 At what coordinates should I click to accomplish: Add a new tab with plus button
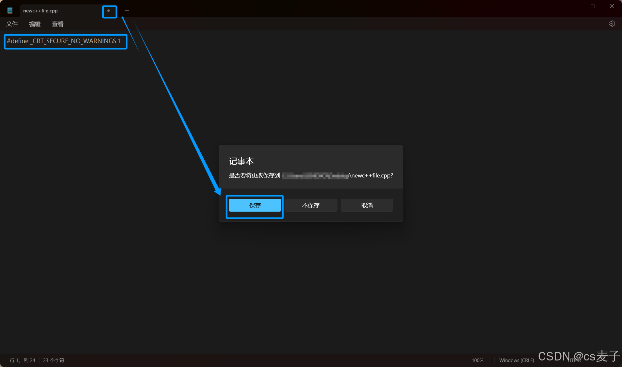127,11
